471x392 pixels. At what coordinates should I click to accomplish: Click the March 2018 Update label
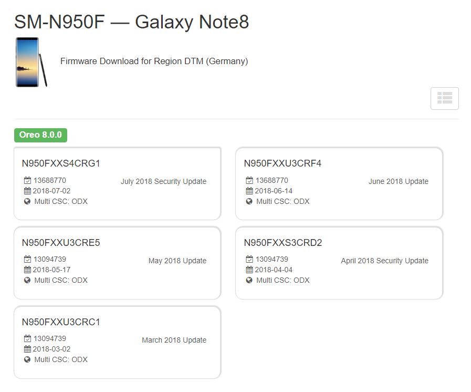coord(174,341)
